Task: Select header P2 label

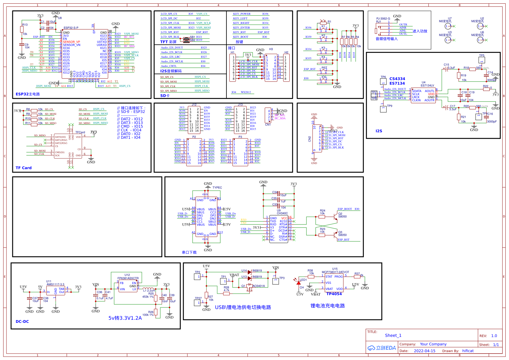Action: [194, 137]
